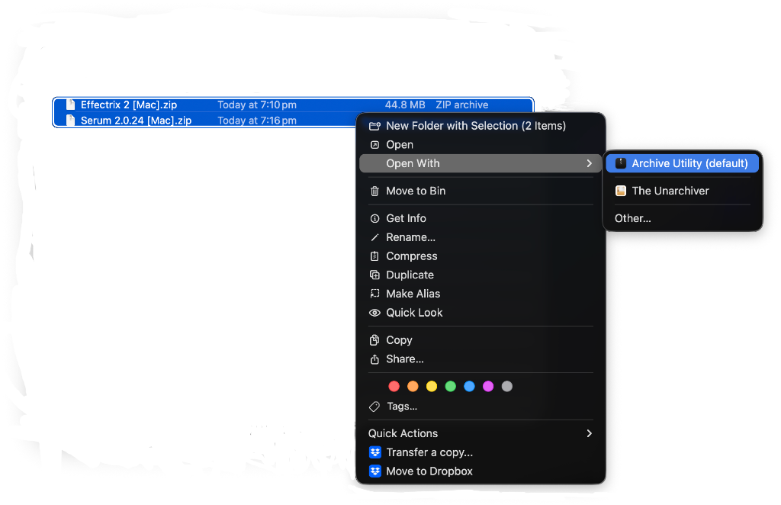Select Compress menu entry
The height and width of the screenshot is (505, 781).
(x=480, y=256)
